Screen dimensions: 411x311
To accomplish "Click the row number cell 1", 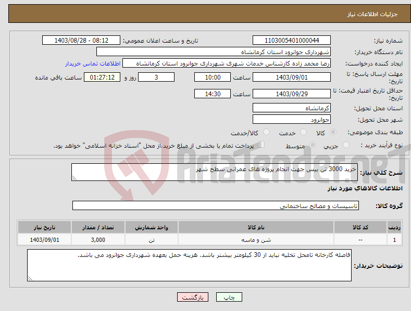I will tap(394, 240).
